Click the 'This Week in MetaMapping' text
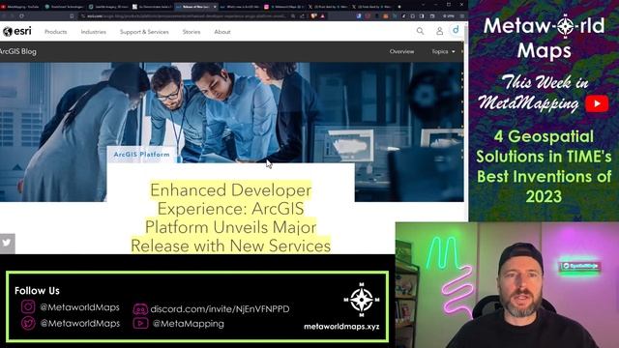This screenshot has height=348, width=619. (x=533, y=93)
